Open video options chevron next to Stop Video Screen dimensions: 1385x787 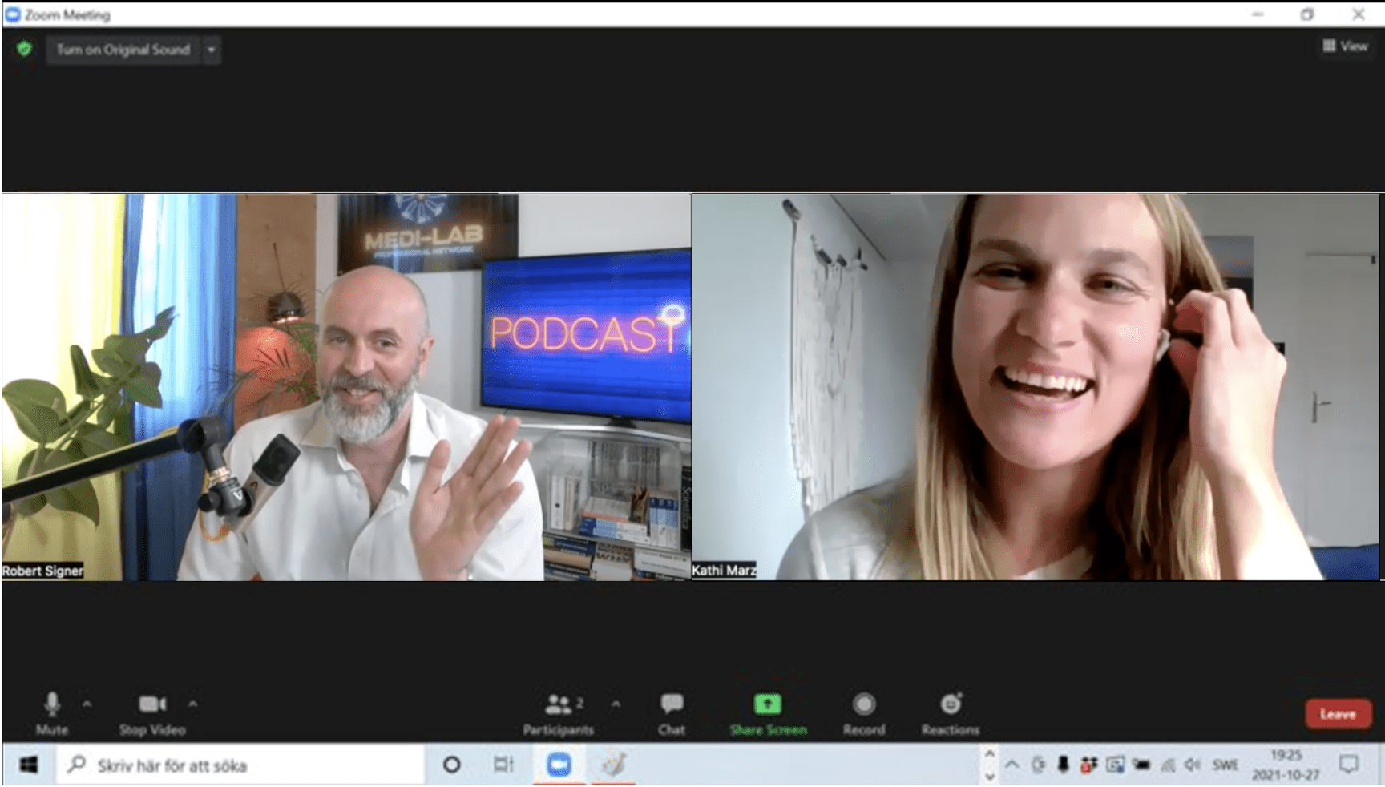(193, 704)
